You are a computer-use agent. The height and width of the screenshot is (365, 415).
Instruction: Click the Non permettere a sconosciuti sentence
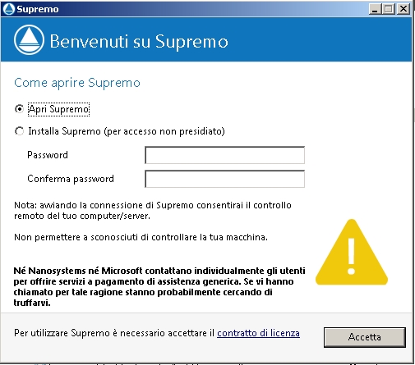pyautogui.click(x=141, y=237)
